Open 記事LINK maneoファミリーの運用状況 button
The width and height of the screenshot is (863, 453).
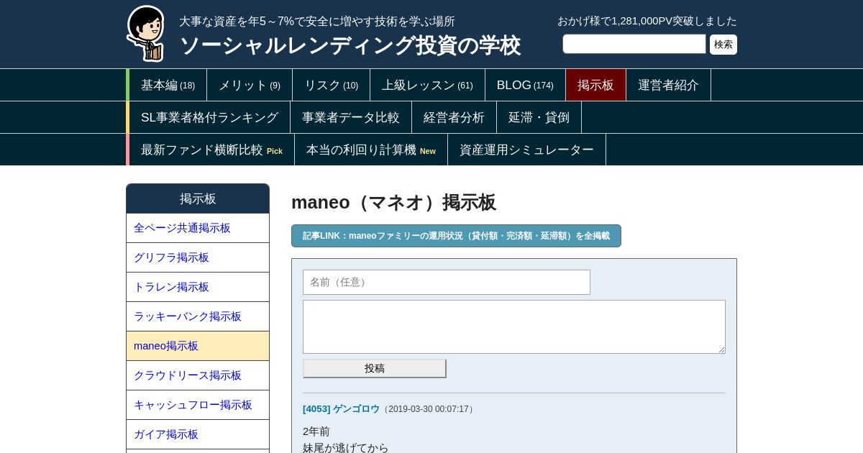coord(456,236)
